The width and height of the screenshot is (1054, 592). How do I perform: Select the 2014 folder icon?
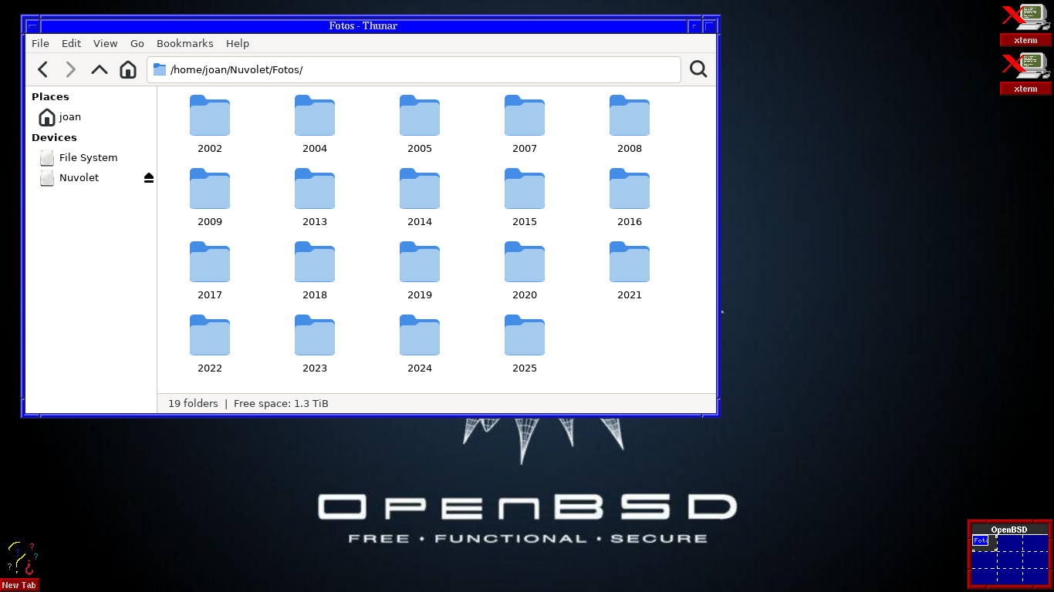pos(420,189)
